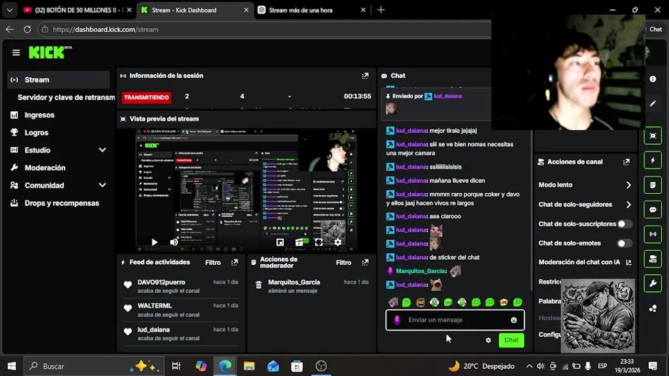Open the emoji picker in the message box
The height and width of the screenshot is (376, 669).
pyautogui.click(x=514, y=320)
